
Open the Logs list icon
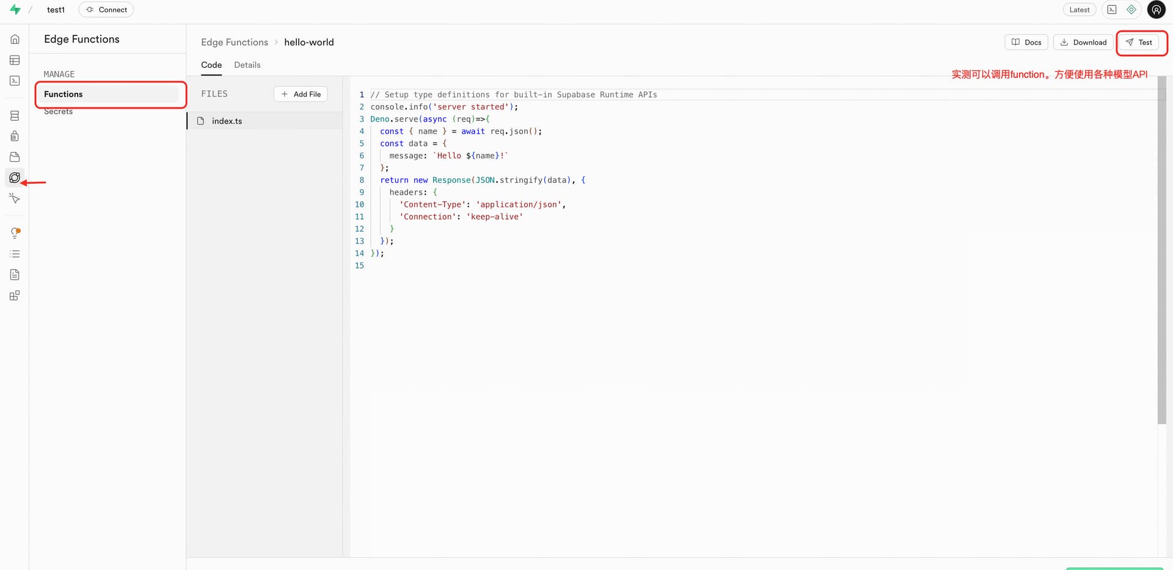click(15, 254)
